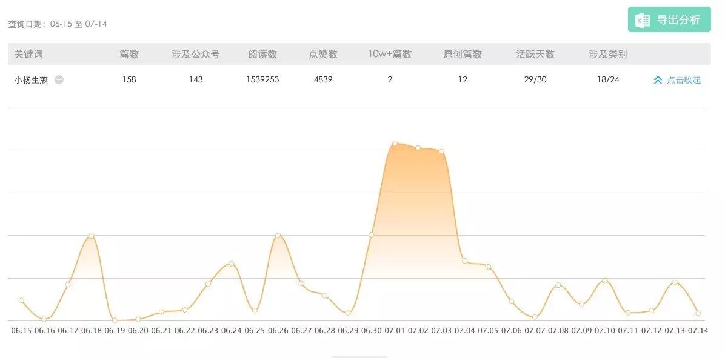Click the 10w+篇数 column header

(390, 54)
